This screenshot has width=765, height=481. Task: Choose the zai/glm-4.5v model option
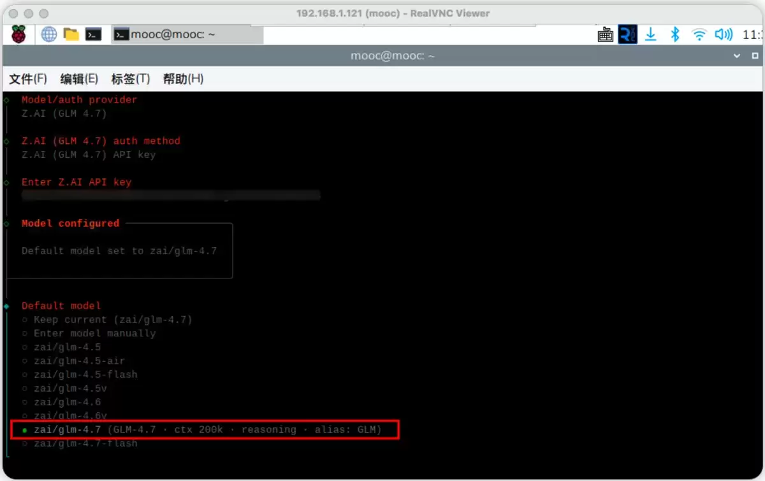[64, 389]
